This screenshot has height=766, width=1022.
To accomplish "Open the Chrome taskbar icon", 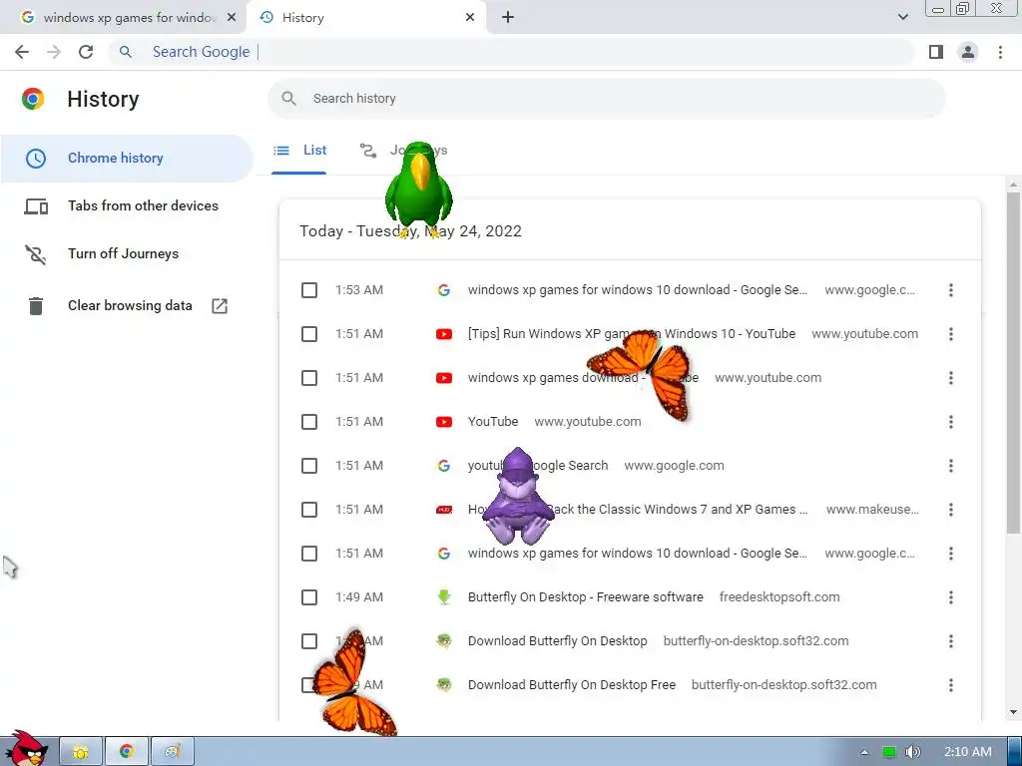I will click(127, 752).
